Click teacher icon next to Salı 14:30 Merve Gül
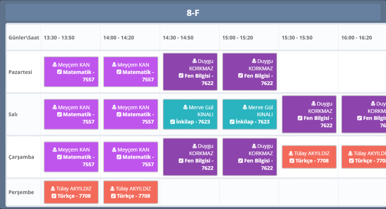The height and width of the screenshot is (209, 386). pyautogui.click(x=185, y=107)
